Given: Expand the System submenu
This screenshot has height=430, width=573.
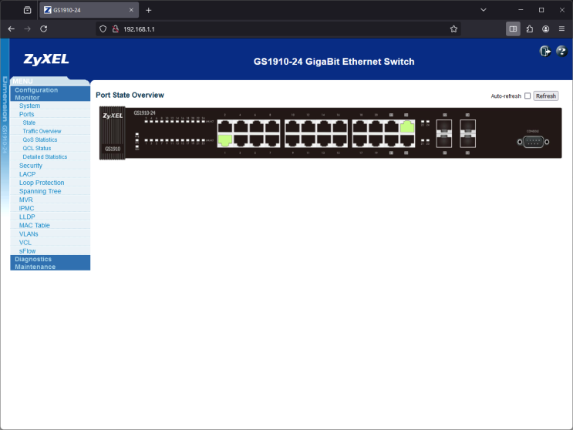Looking at the screenshot, I should [x=29, y=106].
